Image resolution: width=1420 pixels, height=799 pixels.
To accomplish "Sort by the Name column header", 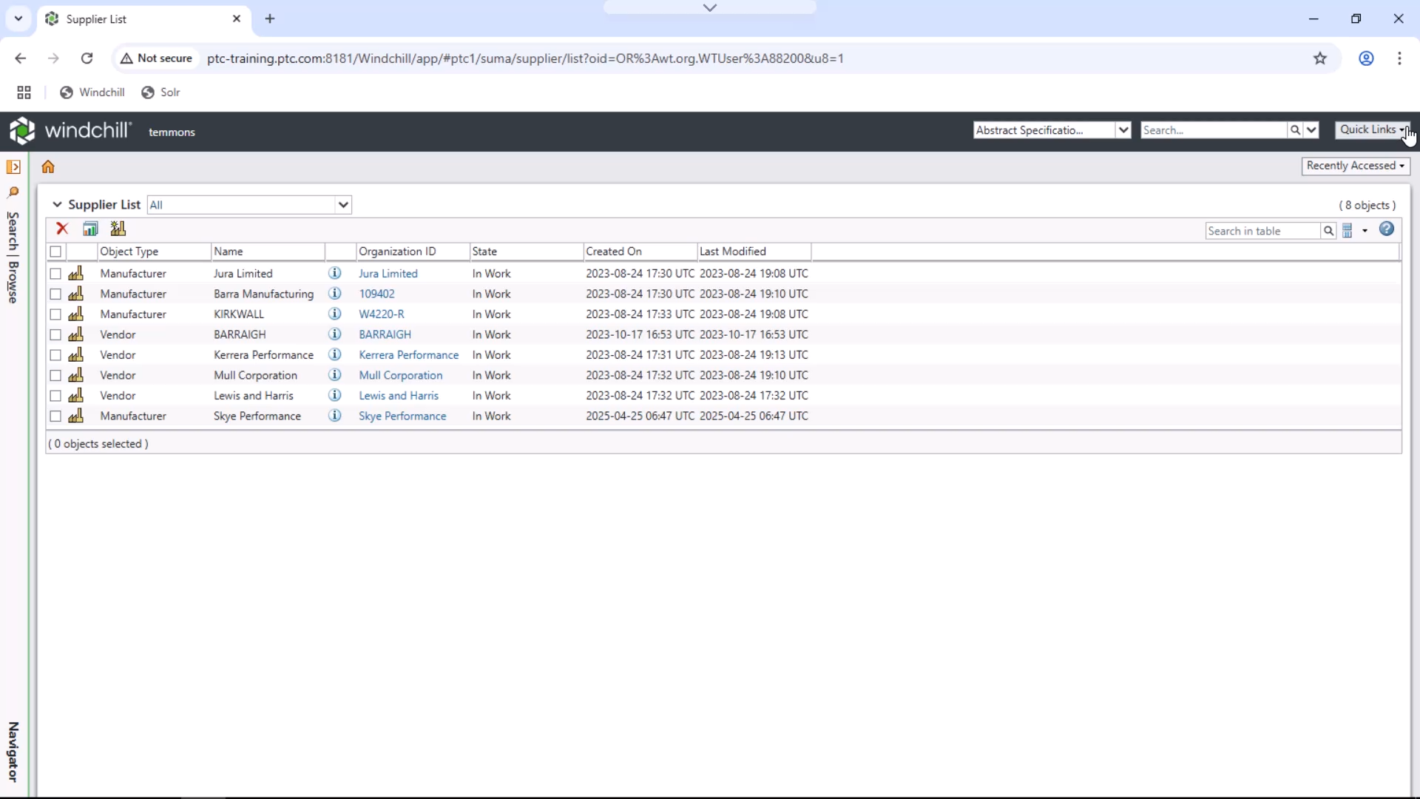I will coord(268,252).
